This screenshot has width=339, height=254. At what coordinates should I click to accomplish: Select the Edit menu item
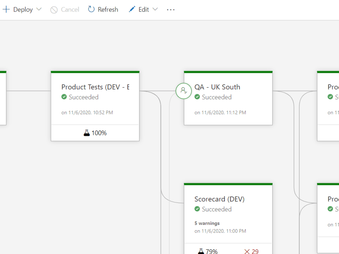144,9
